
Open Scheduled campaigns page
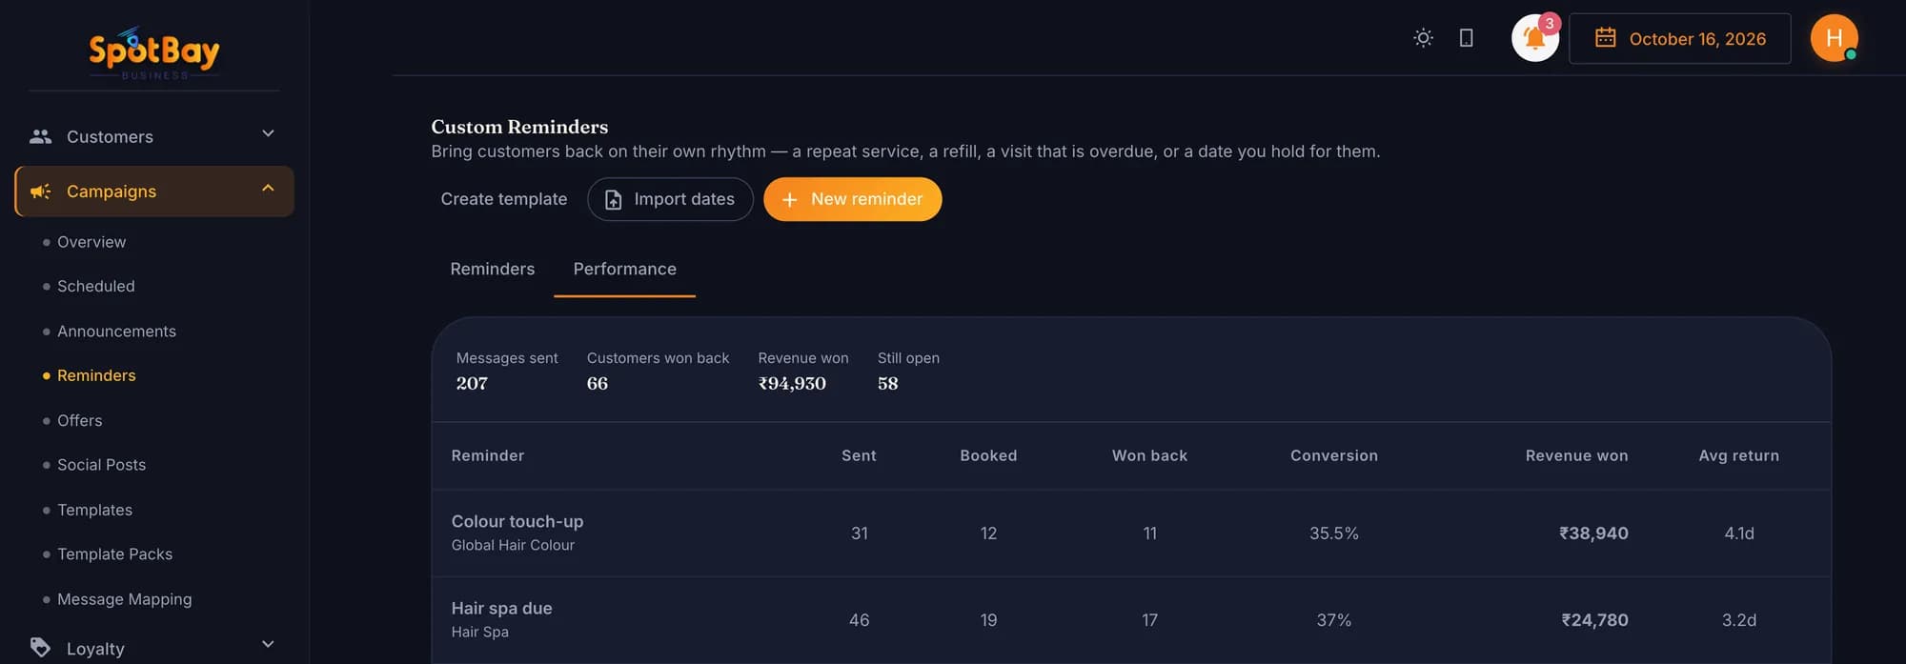(96, 286)
